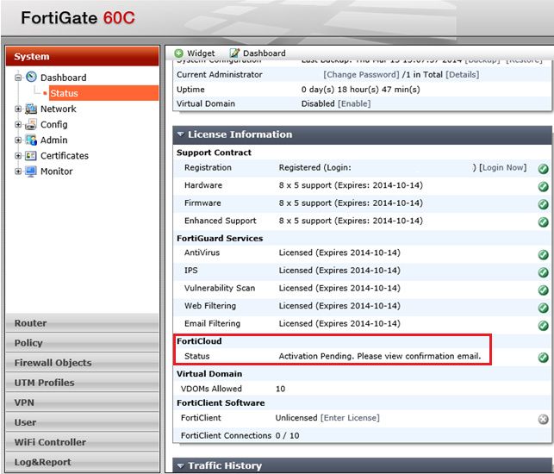Image resolution: width=554 pixels, height=474 pixels.
Task: Open the User menu section
Action: [83, 422]
